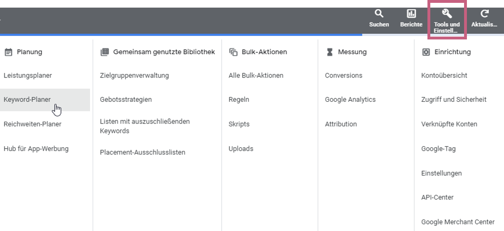The width and height of the screenshot is (504, 231).
Task: Open Zugriff und Sicherheit settings
Action: coord(454,100)
